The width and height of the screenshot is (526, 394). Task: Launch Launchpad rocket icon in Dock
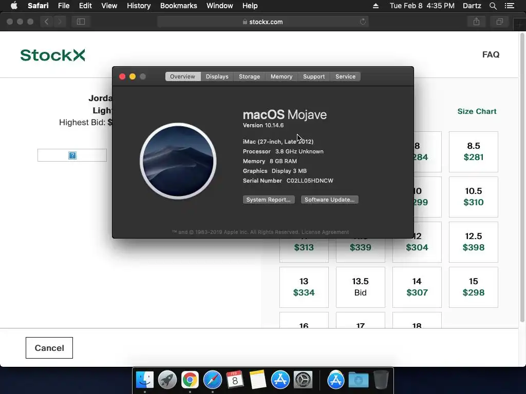167,380
